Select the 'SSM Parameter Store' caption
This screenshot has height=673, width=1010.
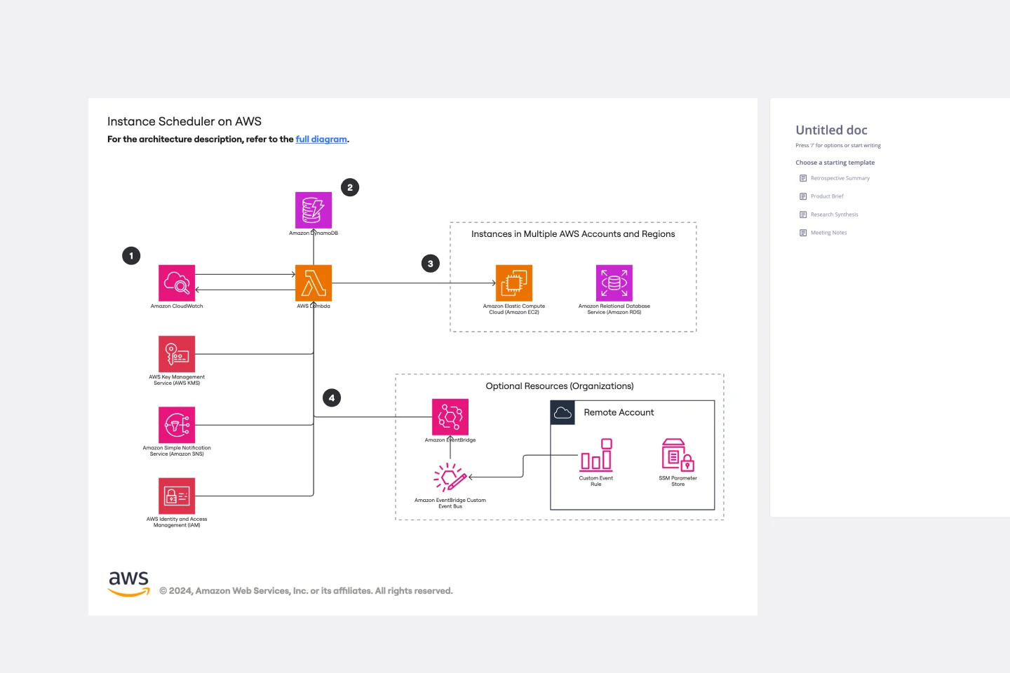[678, 481]
